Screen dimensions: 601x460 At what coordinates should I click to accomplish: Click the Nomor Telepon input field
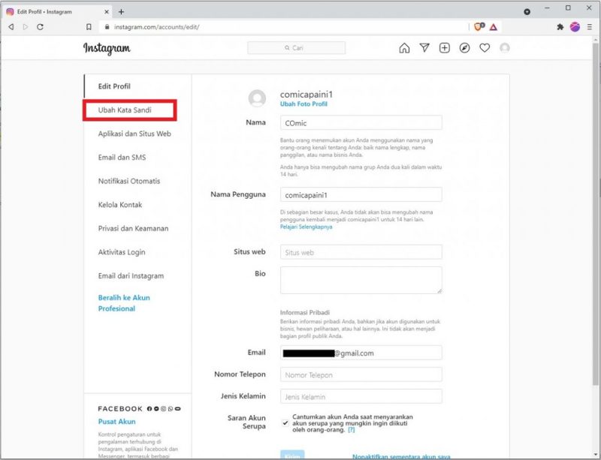coord(361,374)
